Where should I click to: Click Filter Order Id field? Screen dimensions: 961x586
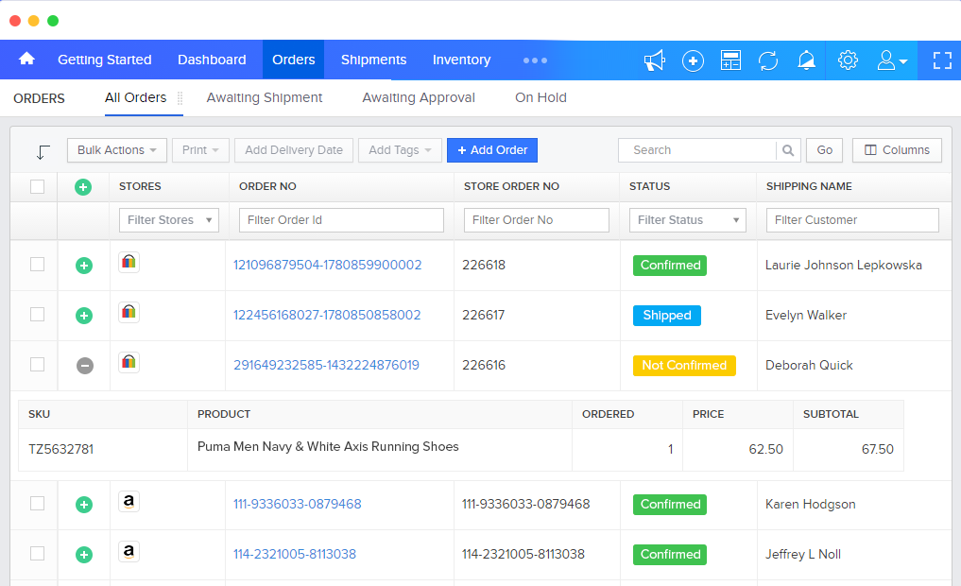click(x=341, y=220)
